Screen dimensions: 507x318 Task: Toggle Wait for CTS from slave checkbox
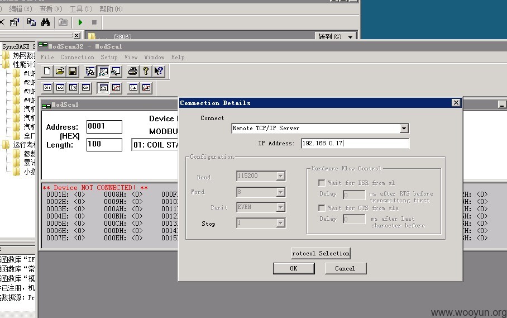pos(322,208)
